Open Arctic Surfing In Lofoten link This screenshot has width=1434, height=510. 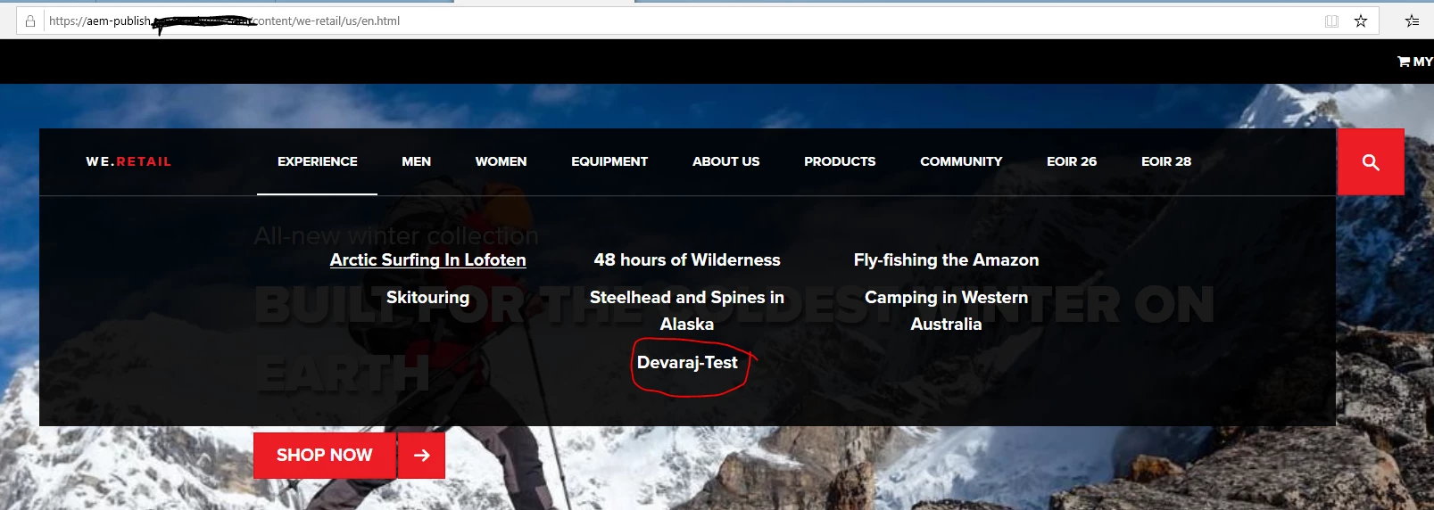427,259
